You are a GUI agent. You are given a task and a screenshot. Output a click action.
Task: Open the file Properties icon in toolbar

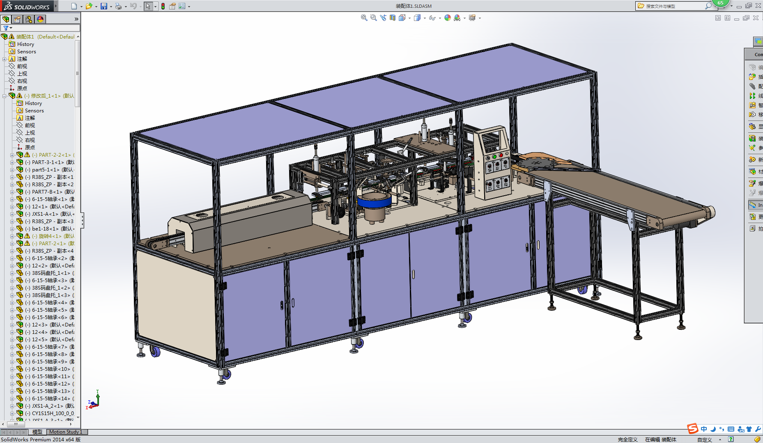(x=172, y=6)
